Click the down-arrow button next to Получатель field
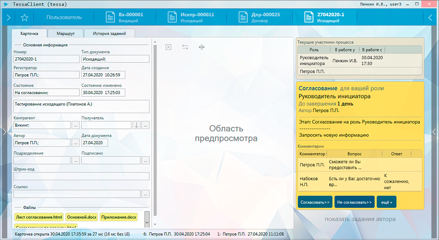 [x=136, y=125]
